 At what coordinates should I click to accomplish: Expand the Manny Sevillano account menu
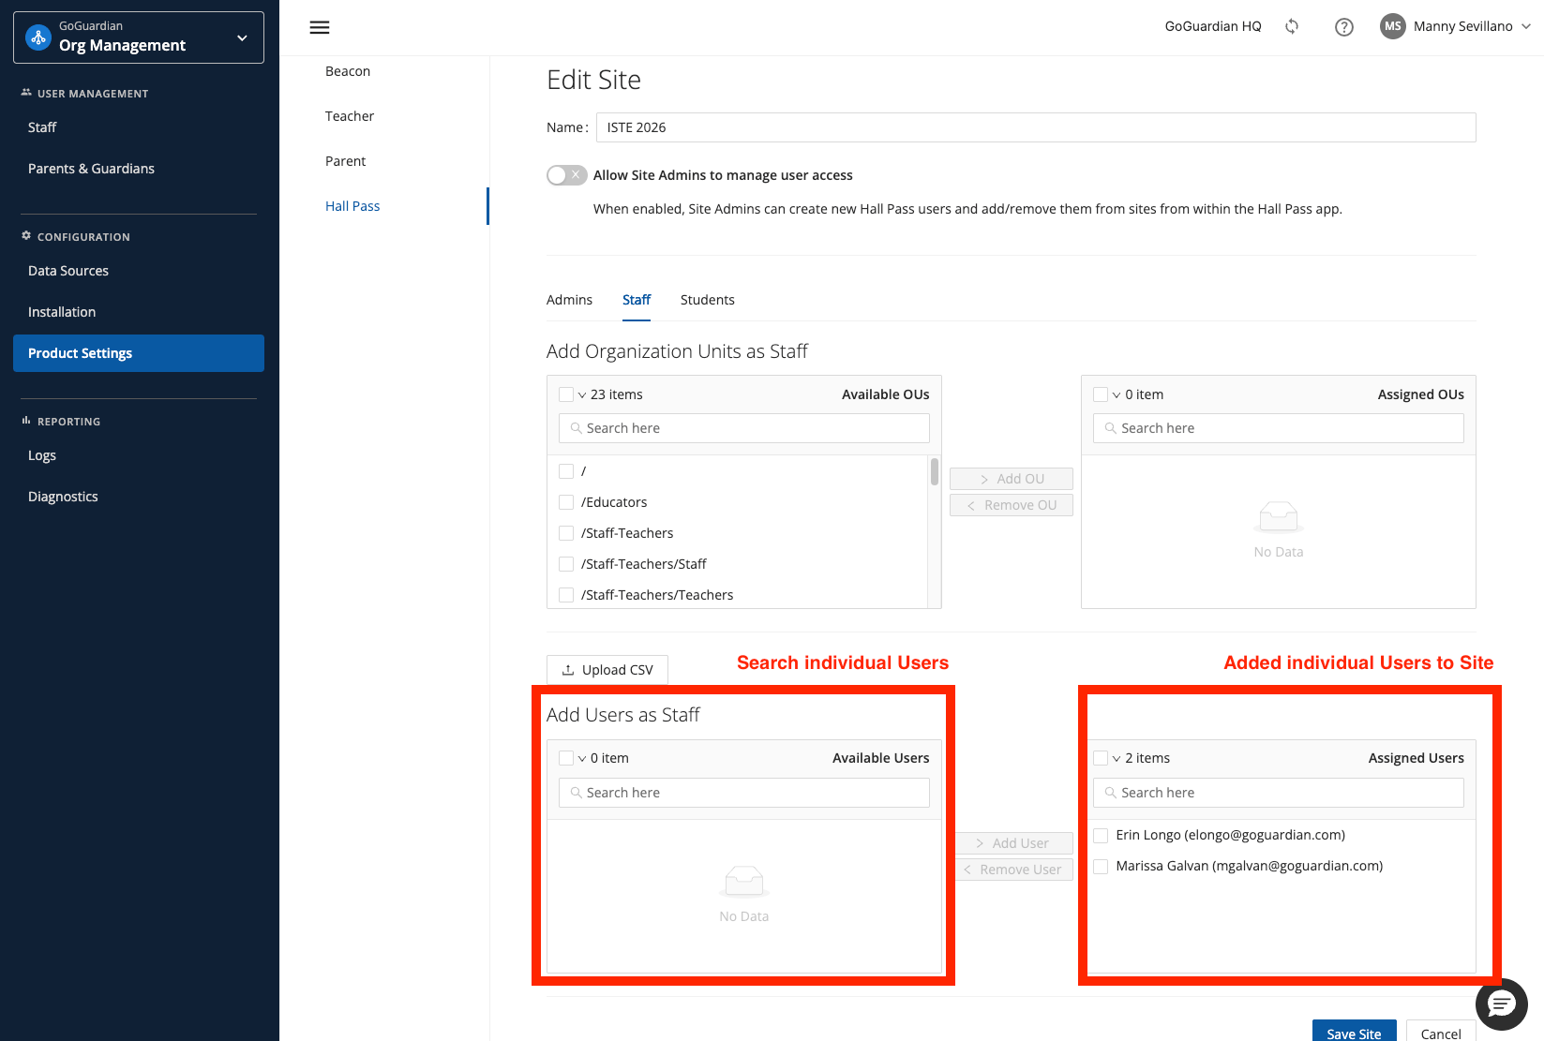pyautogui.click(x=1525, y=26)
